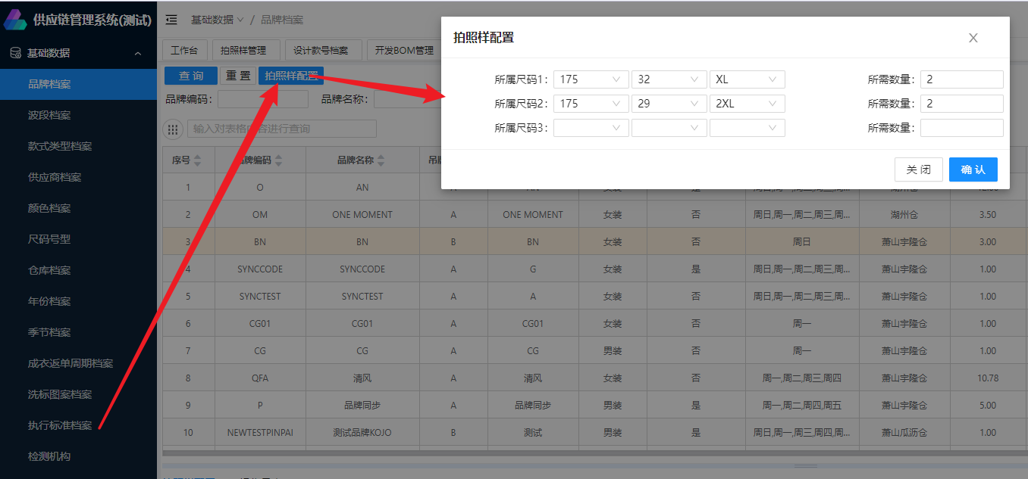Expand the first empty 所属尺码3 dropdown
The height and width of the screenshot is (479, 1028).
click(x=591, y=128)
